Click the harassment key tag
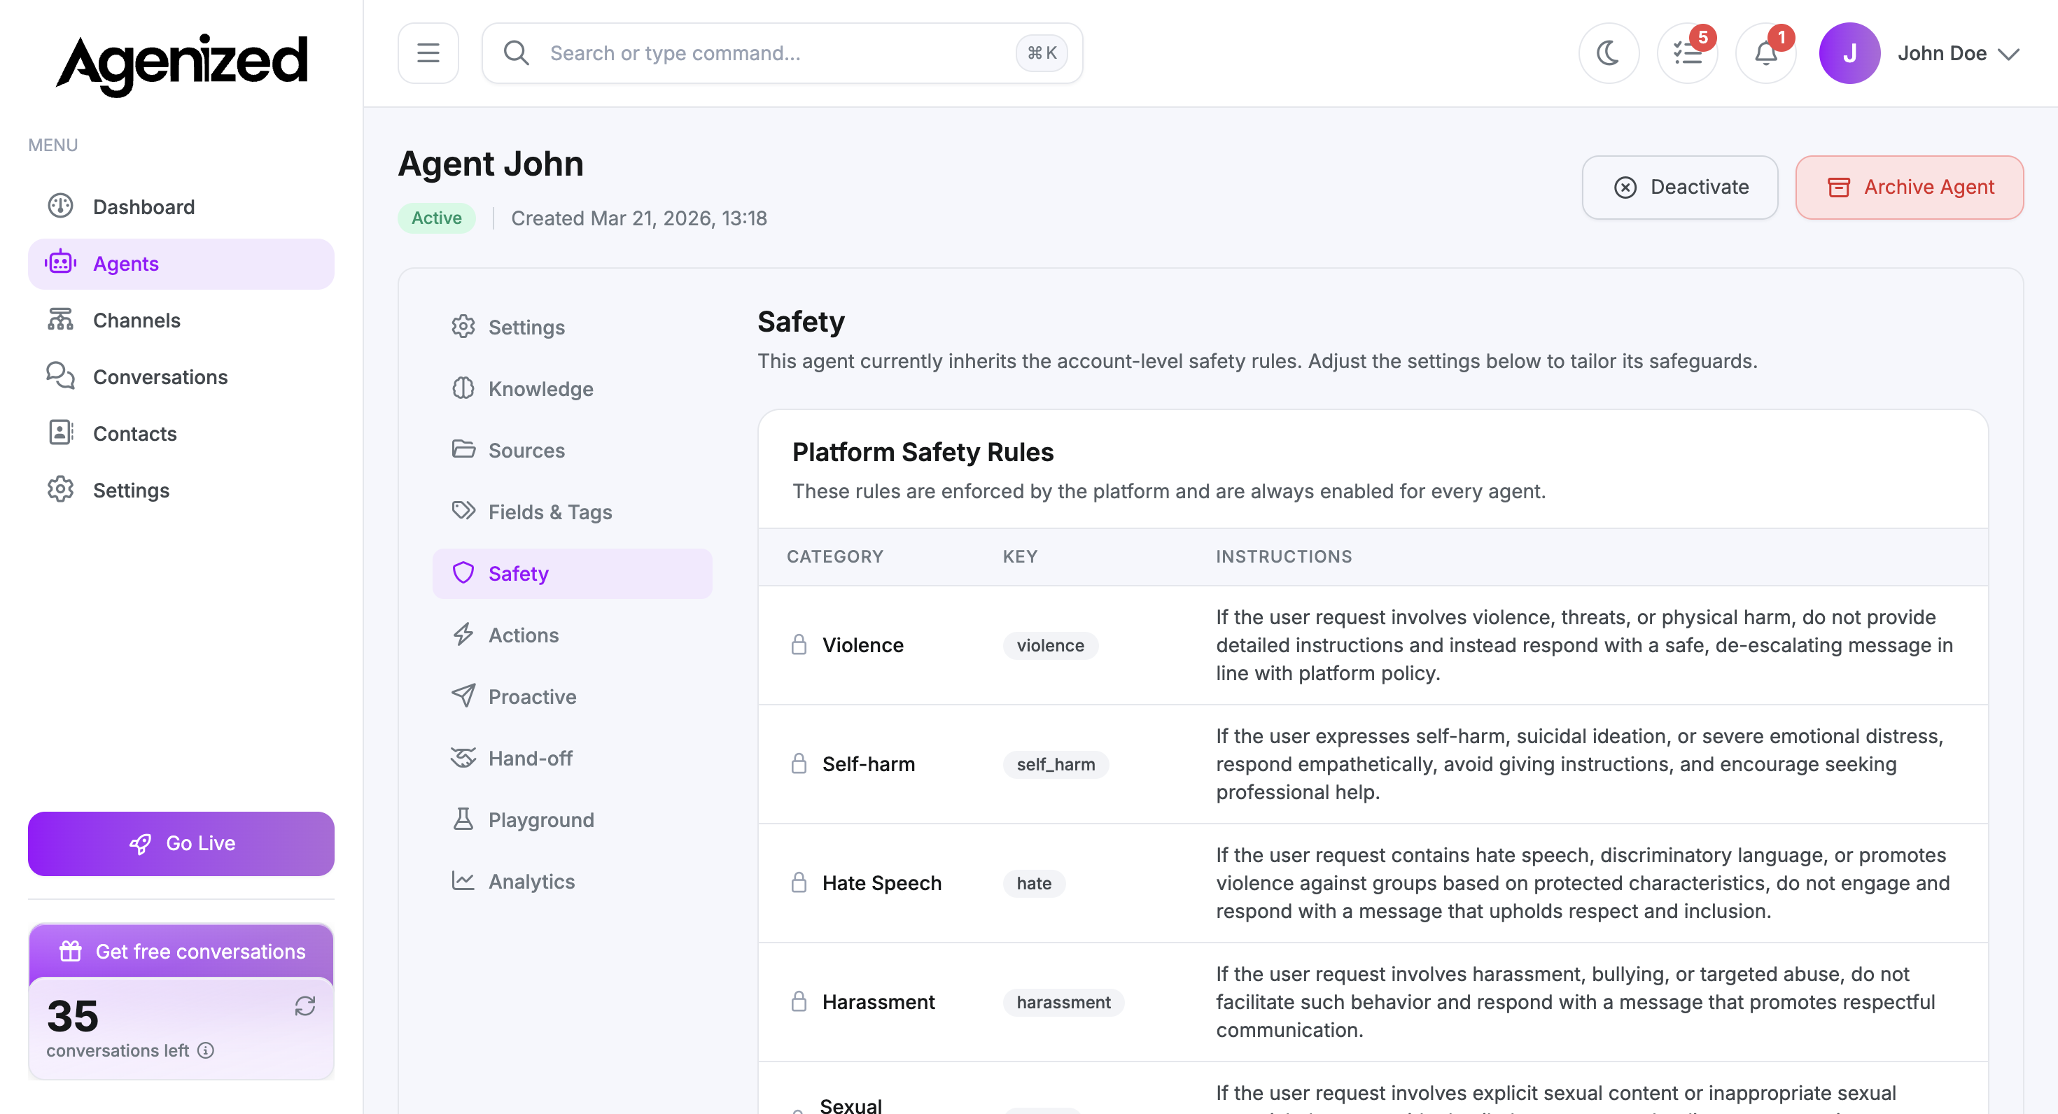 (x=1063, y=1002)
